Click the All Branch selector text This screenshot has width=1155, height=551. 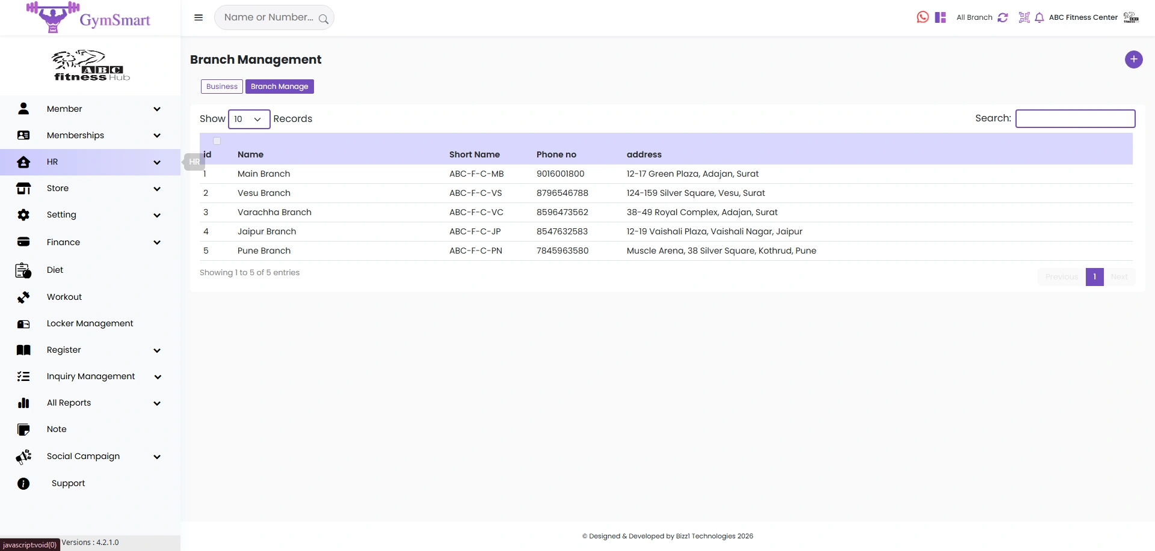tap(975, 17)
